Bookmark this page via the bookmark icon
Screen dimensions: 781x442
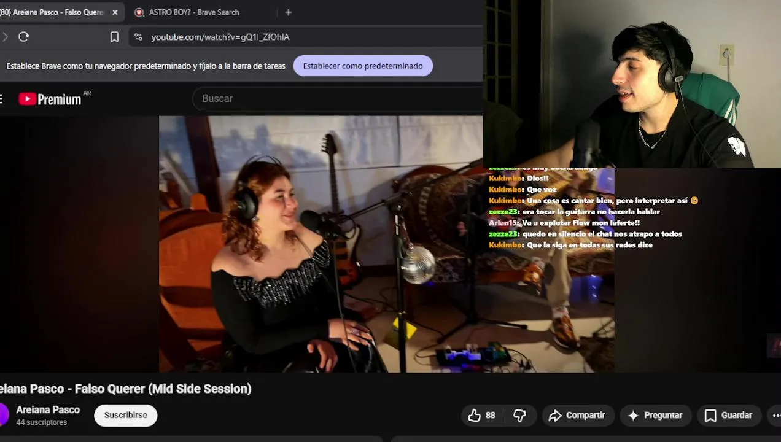coord(114,37)
